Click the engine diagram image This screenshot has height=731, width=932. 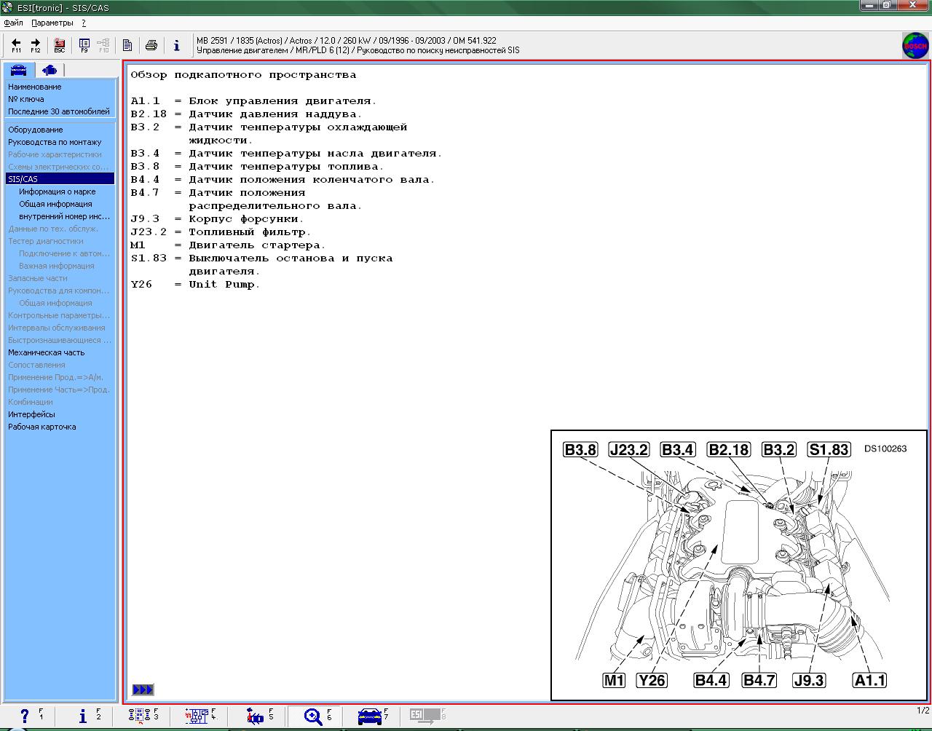[739, 565]
